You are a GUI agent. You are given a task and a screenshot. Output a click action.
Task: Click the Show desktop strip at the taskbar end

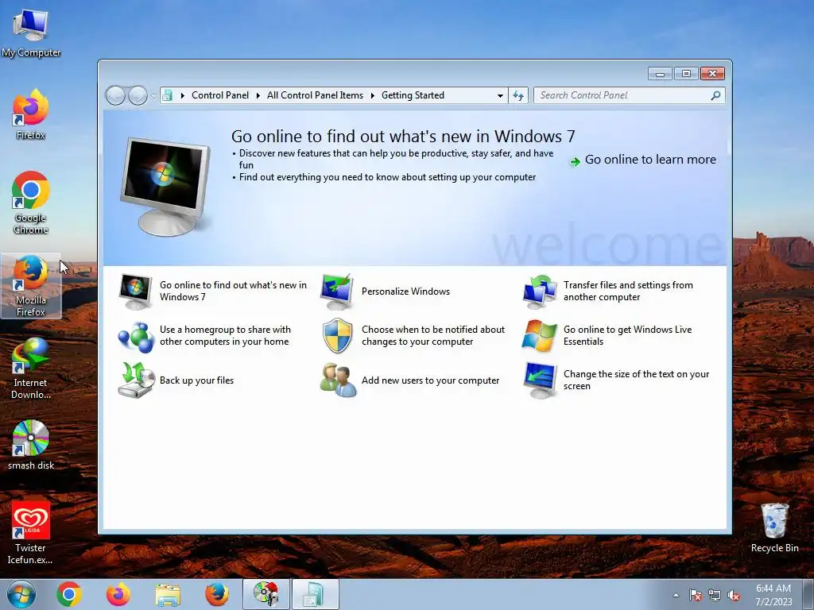[x=808, y=595]
